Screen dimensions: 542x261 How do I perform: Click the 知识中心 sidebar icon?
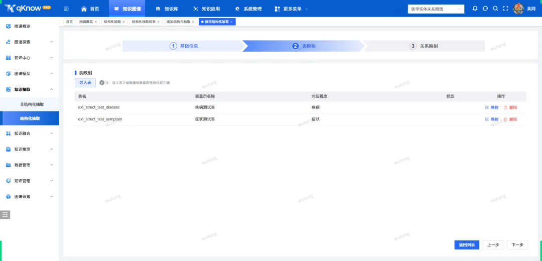tap(9, 58)
